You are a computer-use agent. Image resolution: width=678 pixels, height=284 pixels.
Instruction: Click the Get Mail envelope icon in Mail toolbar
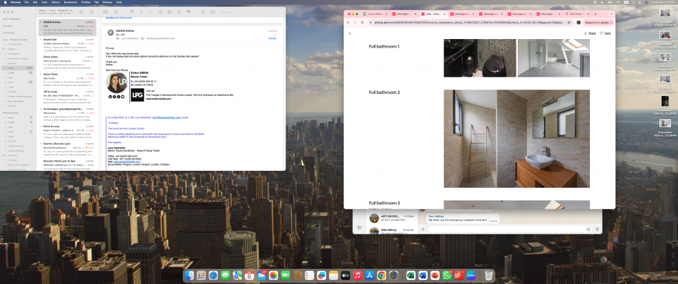[x=105, y=12]
